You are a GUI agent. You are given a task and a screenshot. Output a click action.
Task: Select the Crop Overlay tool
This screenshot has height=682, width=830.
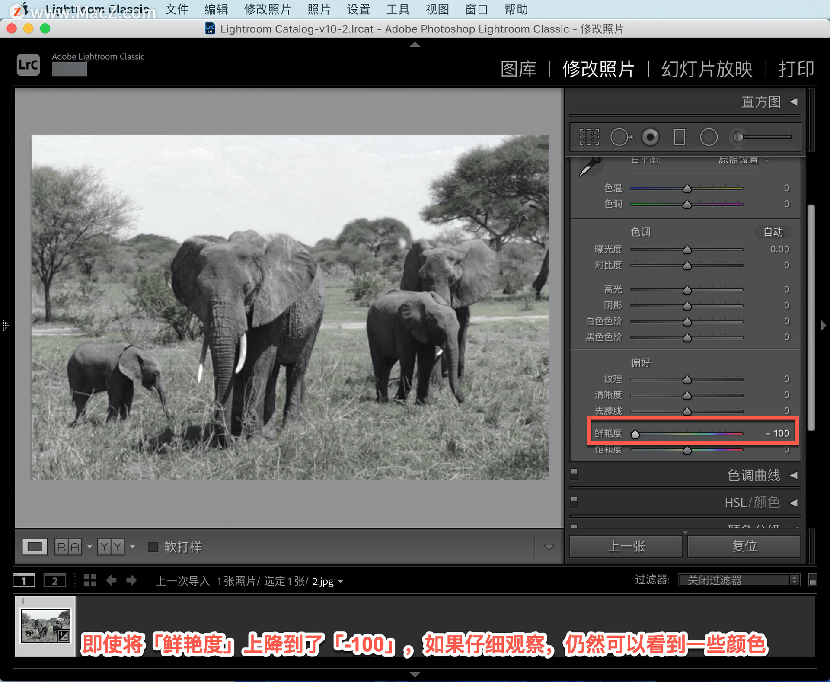coord(589,137)
